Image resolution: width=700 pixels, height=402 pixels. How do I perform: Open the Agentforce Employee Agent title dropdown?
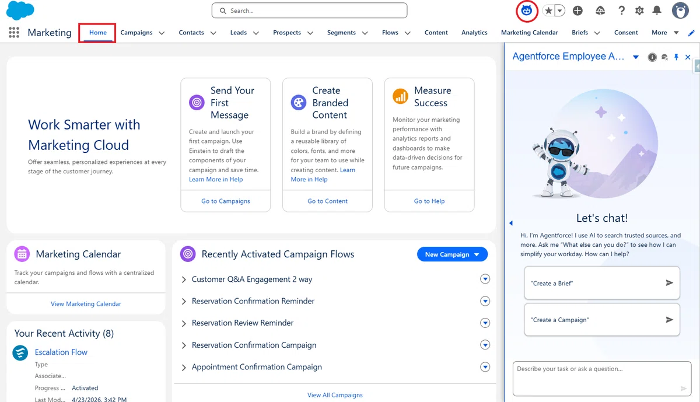[636, 57]
